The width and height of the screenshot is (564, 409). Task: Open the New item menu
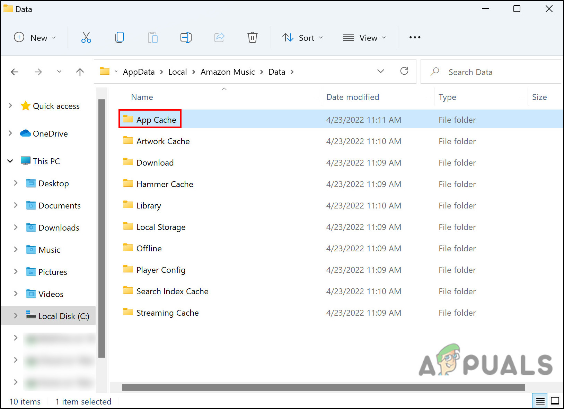click(x=35, y=38)
